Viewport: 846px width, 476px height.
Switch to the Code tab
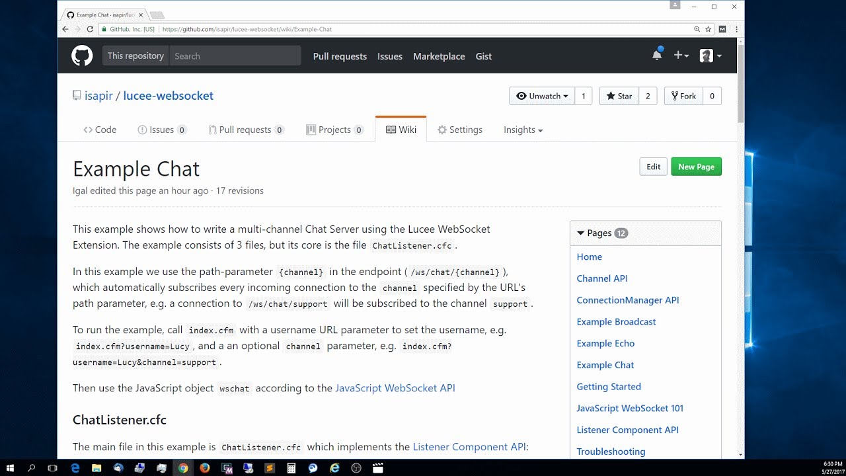point(100,130)
